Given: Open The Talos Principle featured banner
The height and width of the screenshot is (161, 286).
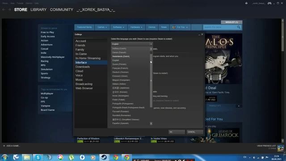Looking at the screenshot, I should (223, 59).
